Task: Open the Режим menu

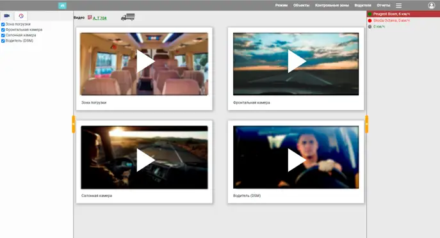Action: tap(281, 5)
